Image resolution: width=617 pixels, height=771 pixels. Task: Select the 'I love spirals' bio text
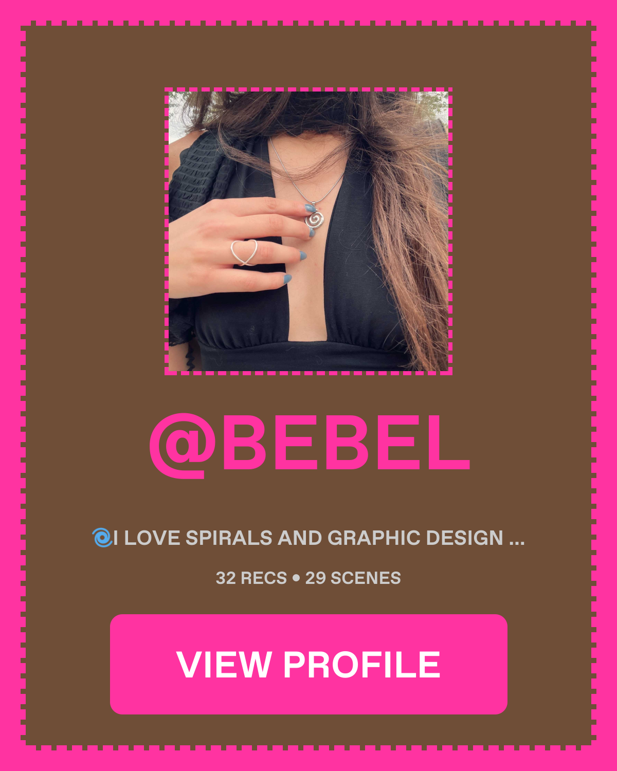coord(307,538)
